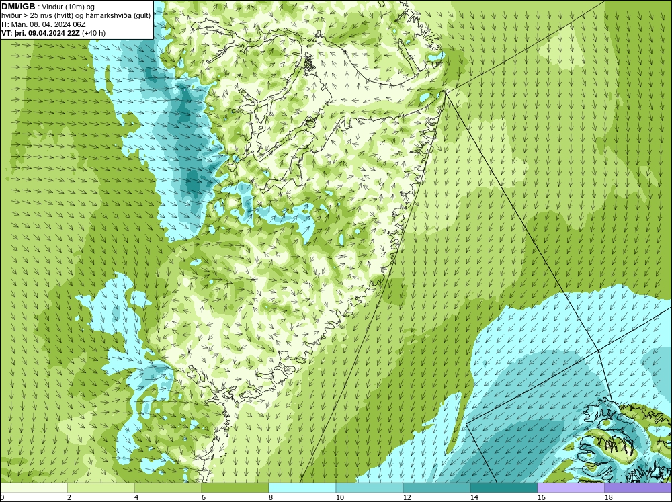This screenshot has height=502, width=672.
Task: Click the 'hviður > 25 m/s (hvítt)' description line
Action: click(76, 16)
